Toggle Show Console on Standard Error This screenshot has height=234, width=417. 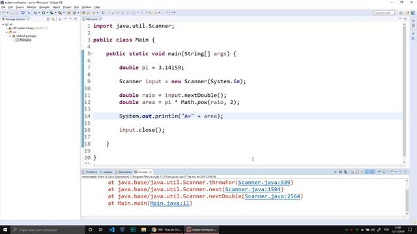click(373, 172)
